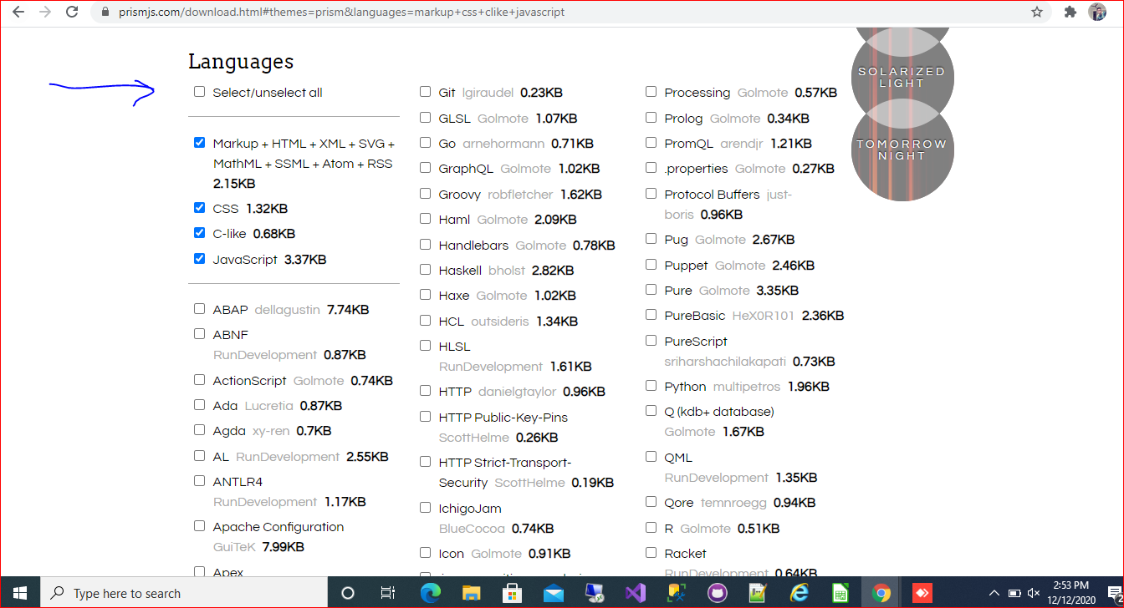The image size is (1124, 608).
Task: Open the Mail app from taskbar
Action: pyautogui.click(x=553, y=593)
